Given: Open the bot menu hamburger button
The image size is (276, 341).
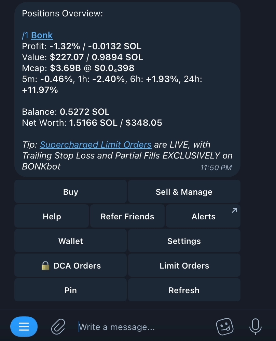Looking at the screenshot, I should coord(24,327).
